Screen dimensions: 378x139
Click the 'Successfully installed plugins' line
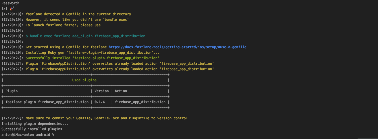32,129
